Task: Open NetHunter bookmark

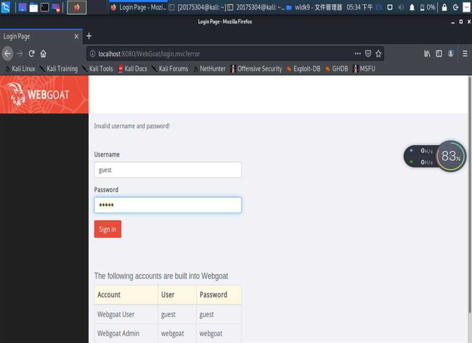Action: tap(210, 69)
